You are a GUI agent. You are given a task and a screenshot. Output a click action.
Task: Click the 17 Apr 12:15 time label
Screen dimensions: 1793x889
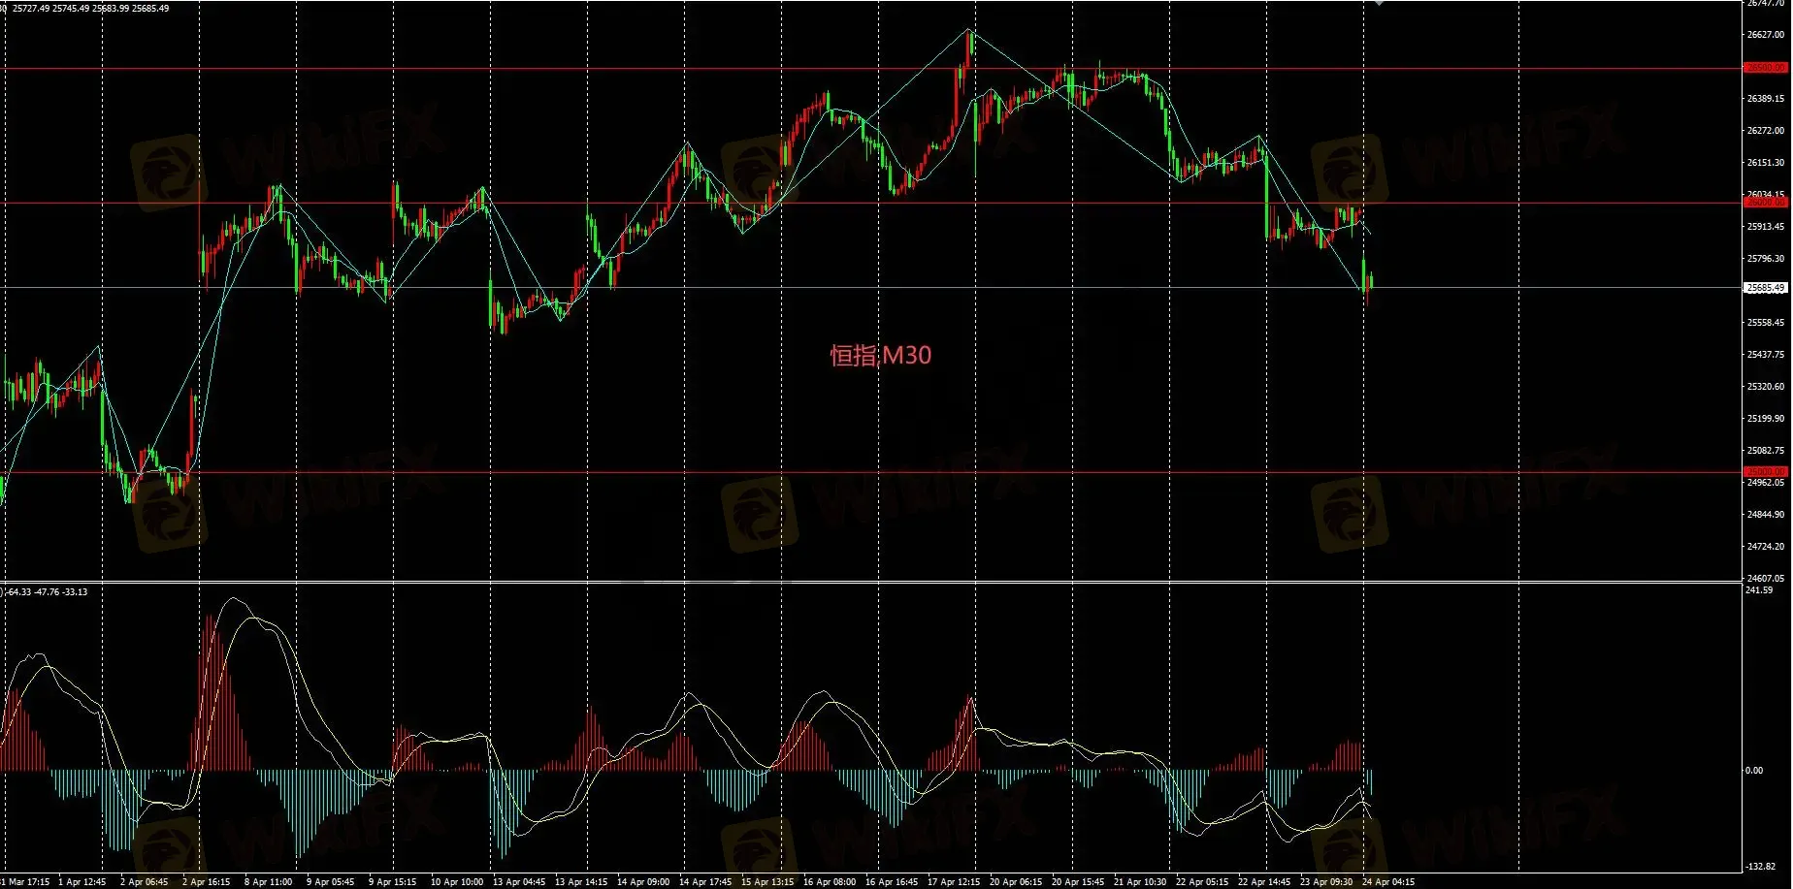tap(954, 882)
